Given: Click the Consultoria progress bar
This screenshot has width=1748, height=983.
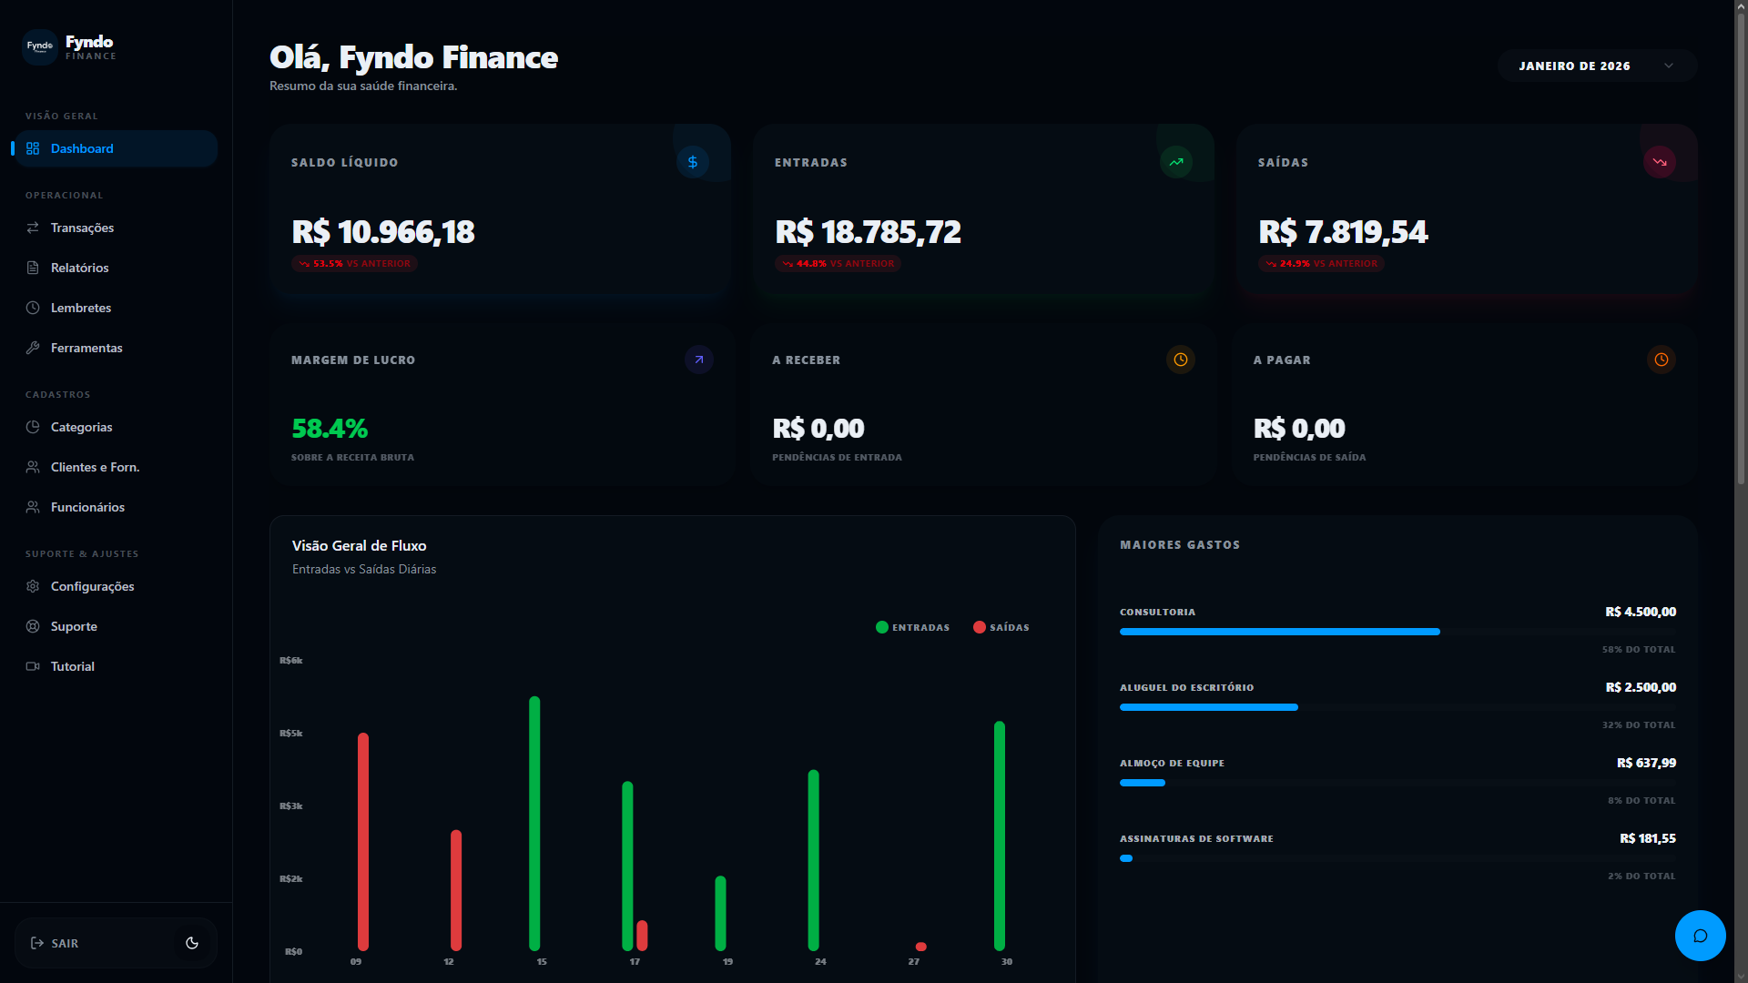Looking at the screenshot, I should (1279, 631).
